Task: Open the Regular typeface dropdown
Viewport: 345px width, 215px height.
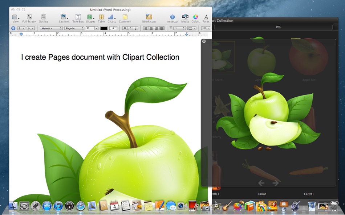Action: [x=74, y=28]
